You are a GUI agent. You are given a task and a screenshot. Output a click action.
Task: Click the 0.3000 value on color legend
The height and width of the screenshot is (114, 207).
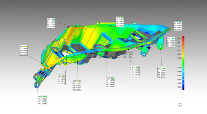point(179,58)
